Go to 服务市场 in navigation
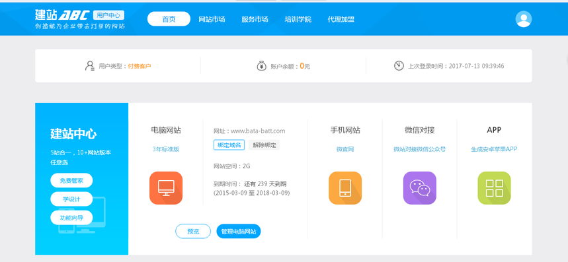This screenshot has height=262, width=568. coord(255,19)
